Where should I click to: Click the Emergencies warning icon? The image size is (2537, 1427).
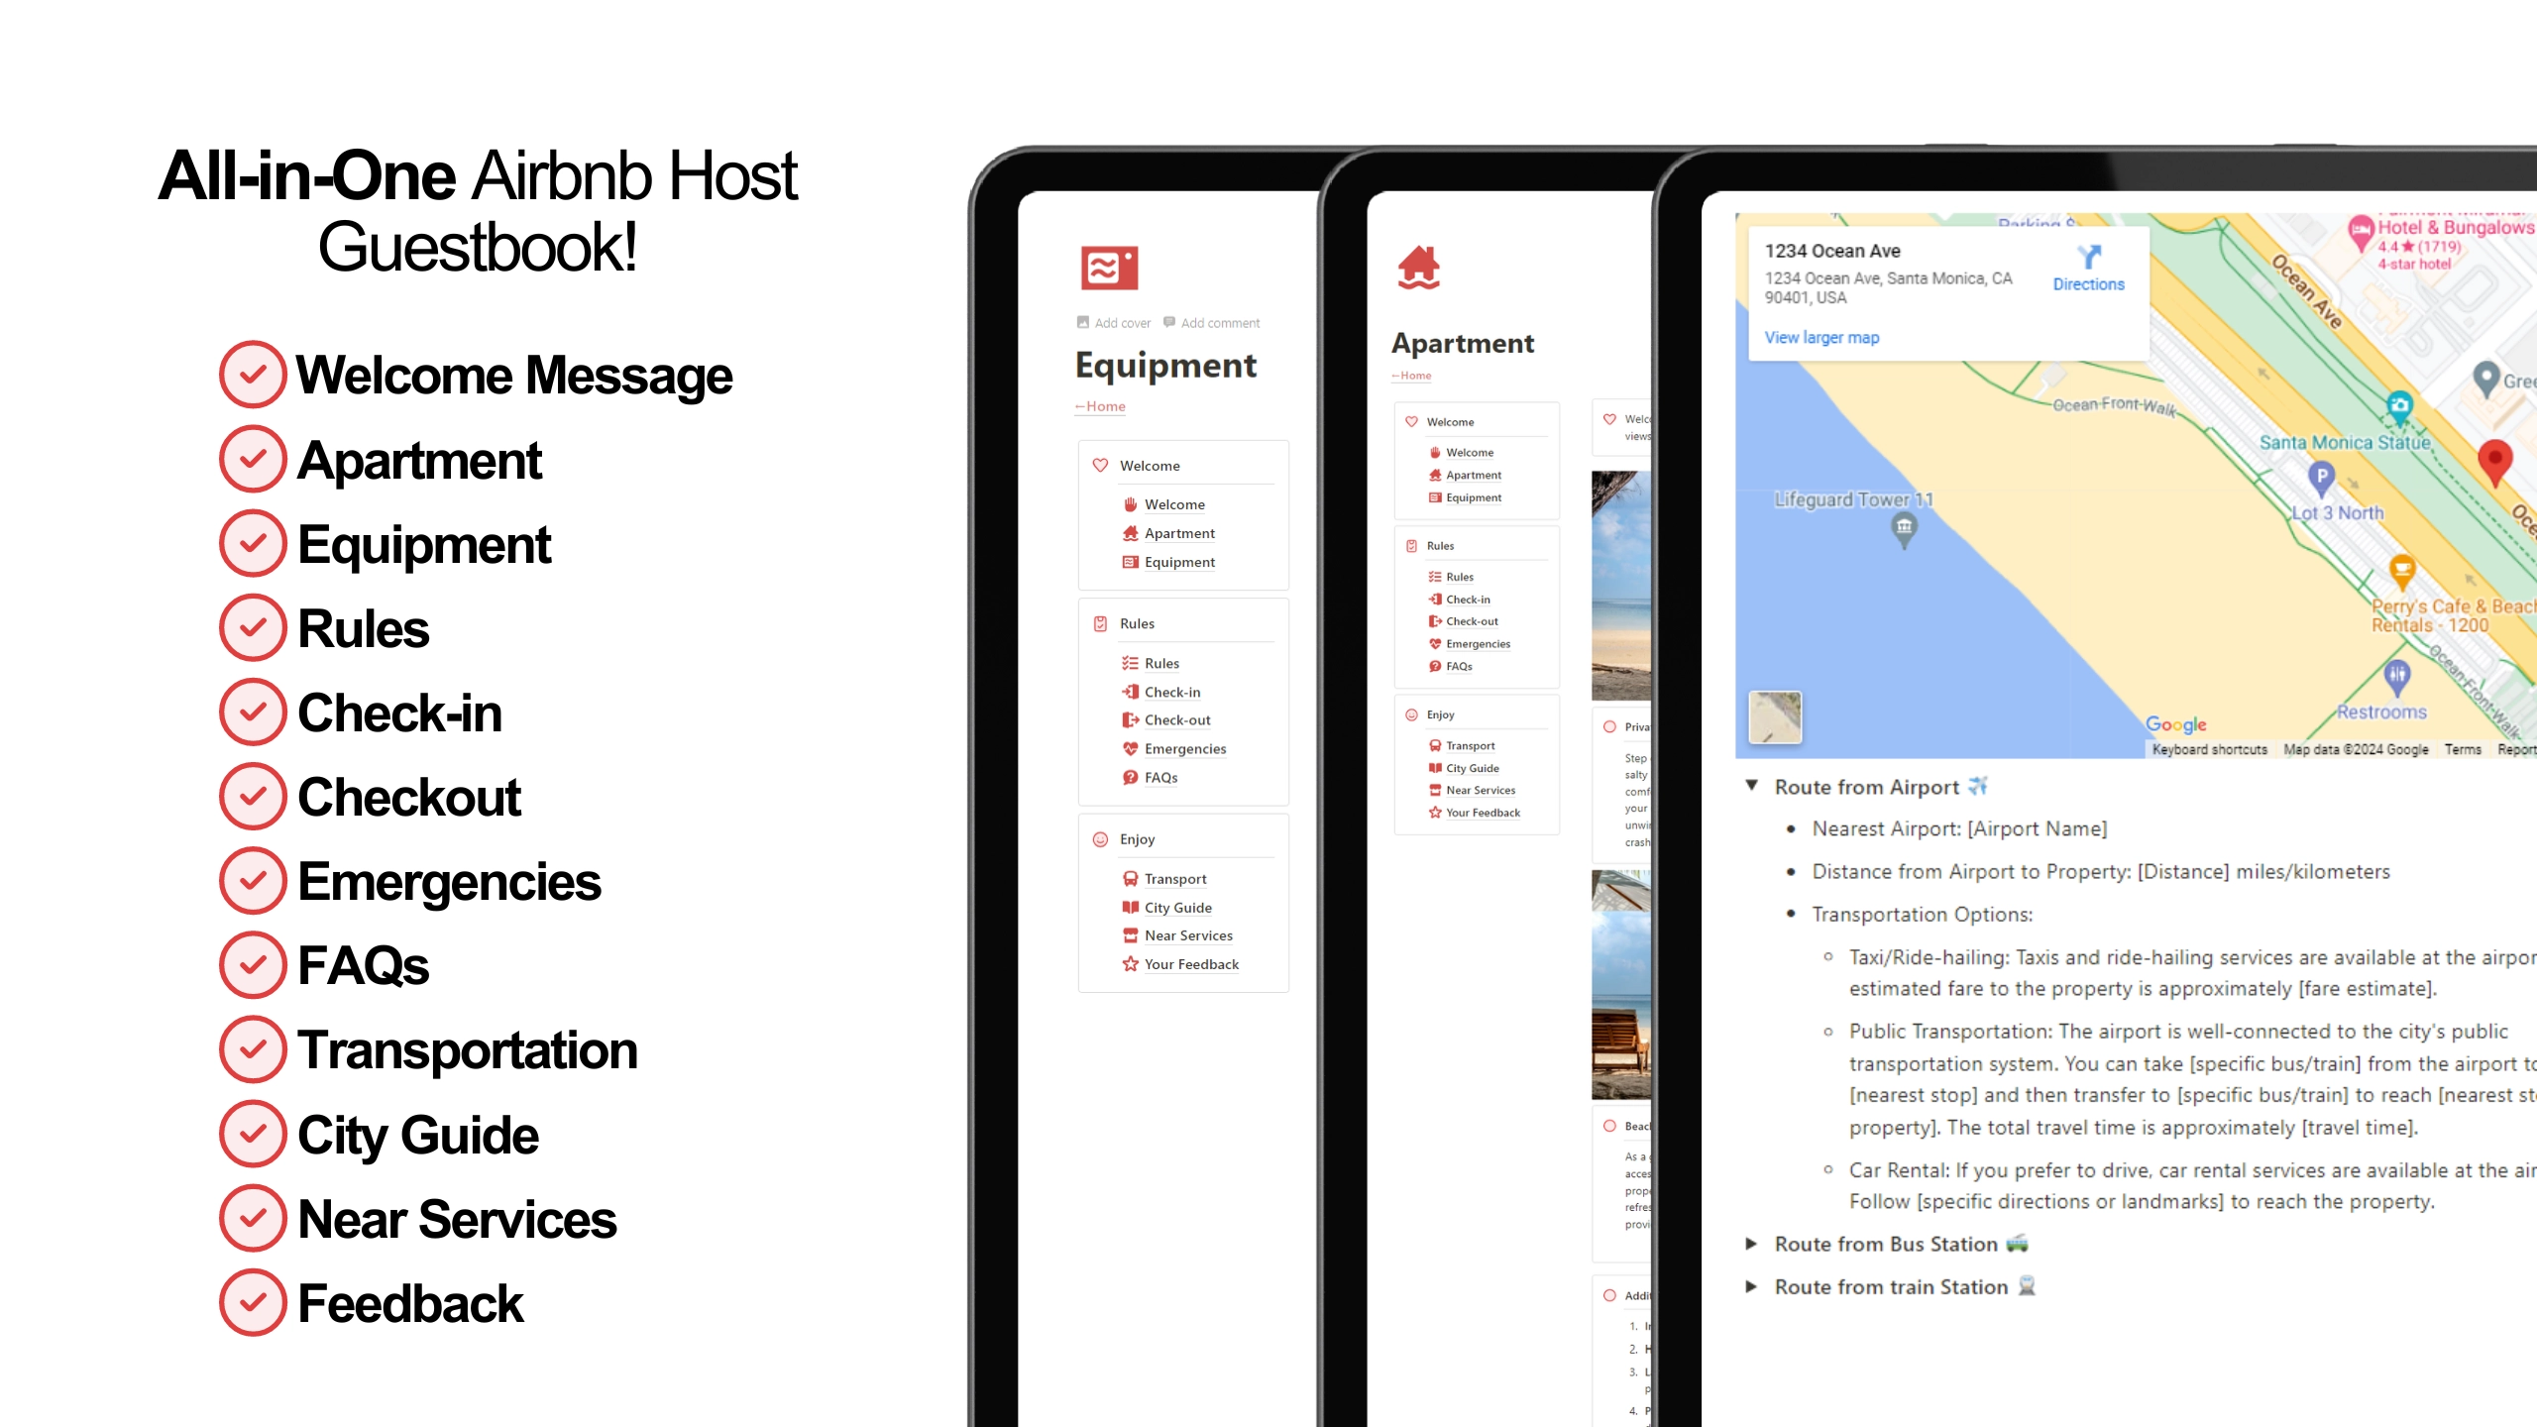[x=1131, y=747]
